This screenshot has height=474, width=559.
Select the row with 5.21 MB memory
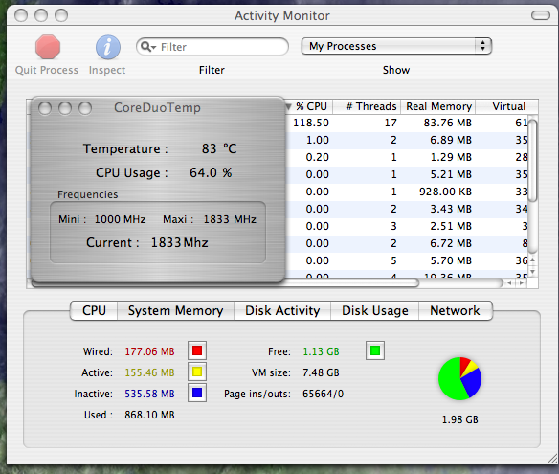[x=407, y=174]
